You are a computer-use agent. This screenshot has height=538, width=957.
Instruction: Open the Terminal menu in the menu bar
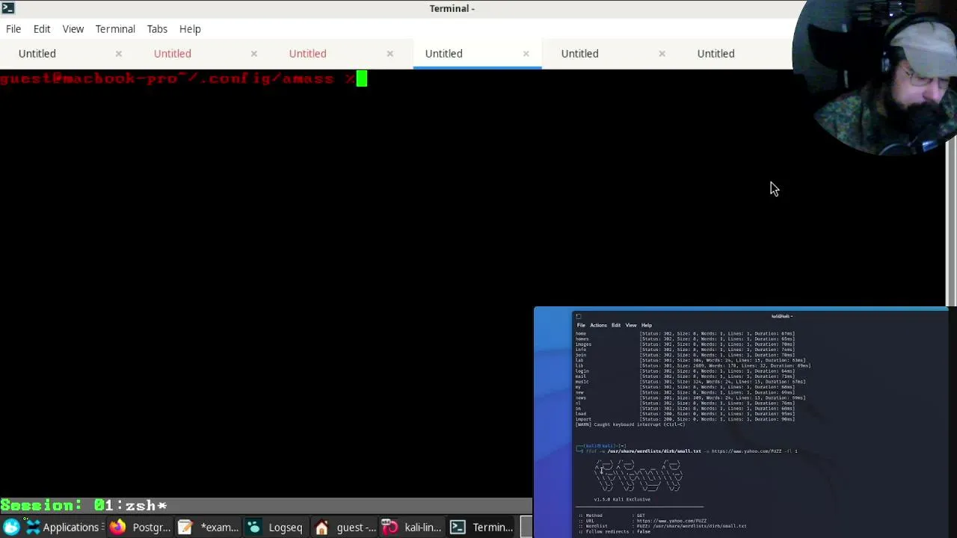click(115, 28)
